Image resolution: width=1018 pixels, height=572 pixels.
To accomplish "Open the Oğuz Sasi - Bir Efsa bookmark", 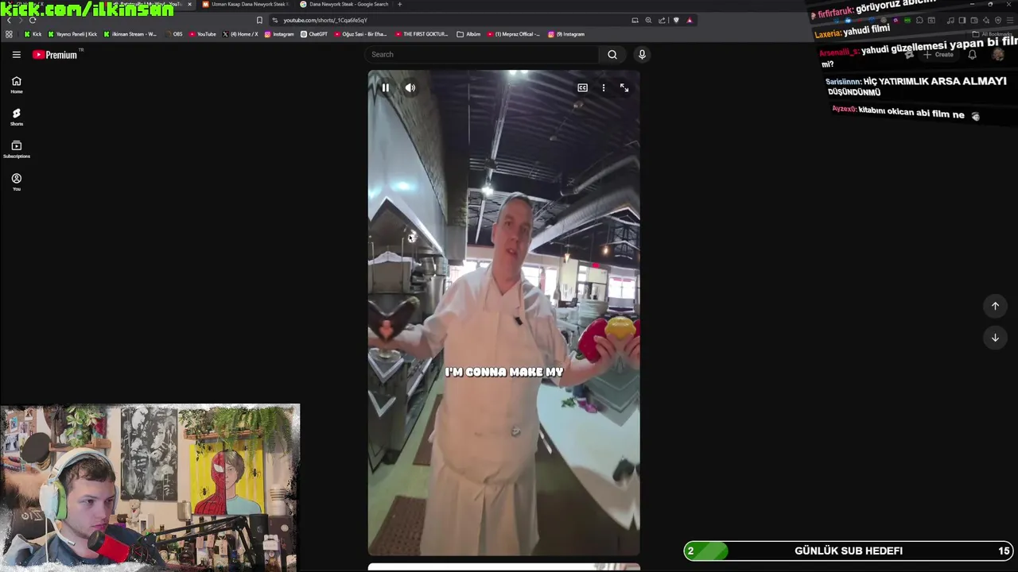I will 361,34.
